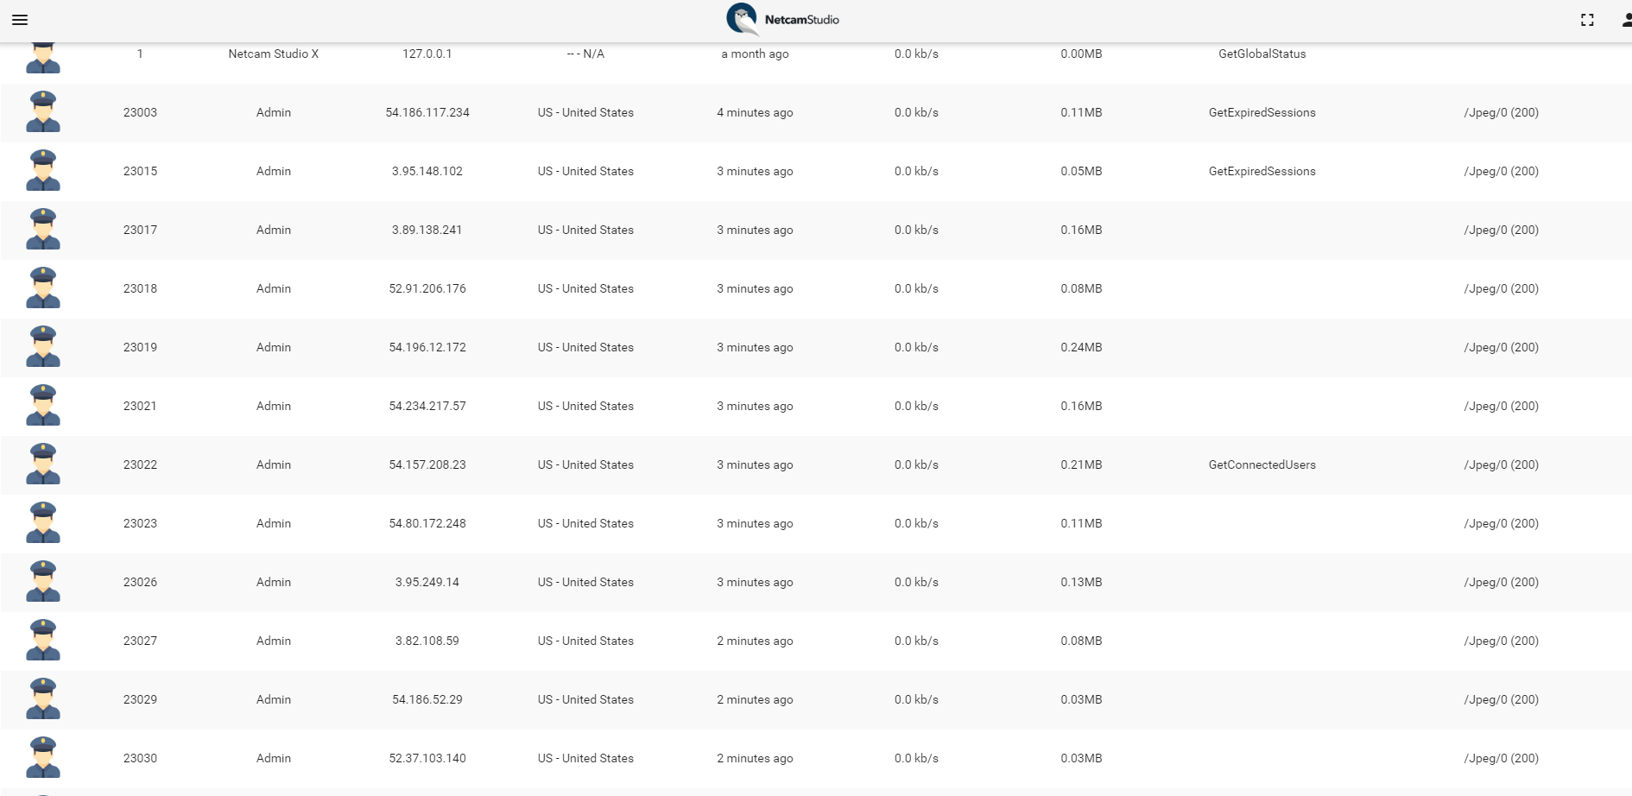Click the 0.24MB data usage value
This screenshot has width=1632, height=796.
(1081, 347)
